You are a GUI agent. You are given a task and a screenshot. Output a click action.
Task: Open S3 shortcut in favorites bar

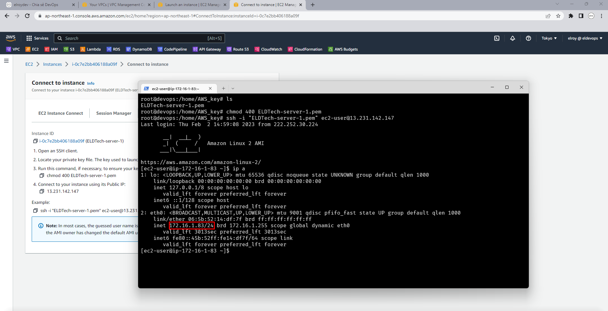click(x=69, y=49)
